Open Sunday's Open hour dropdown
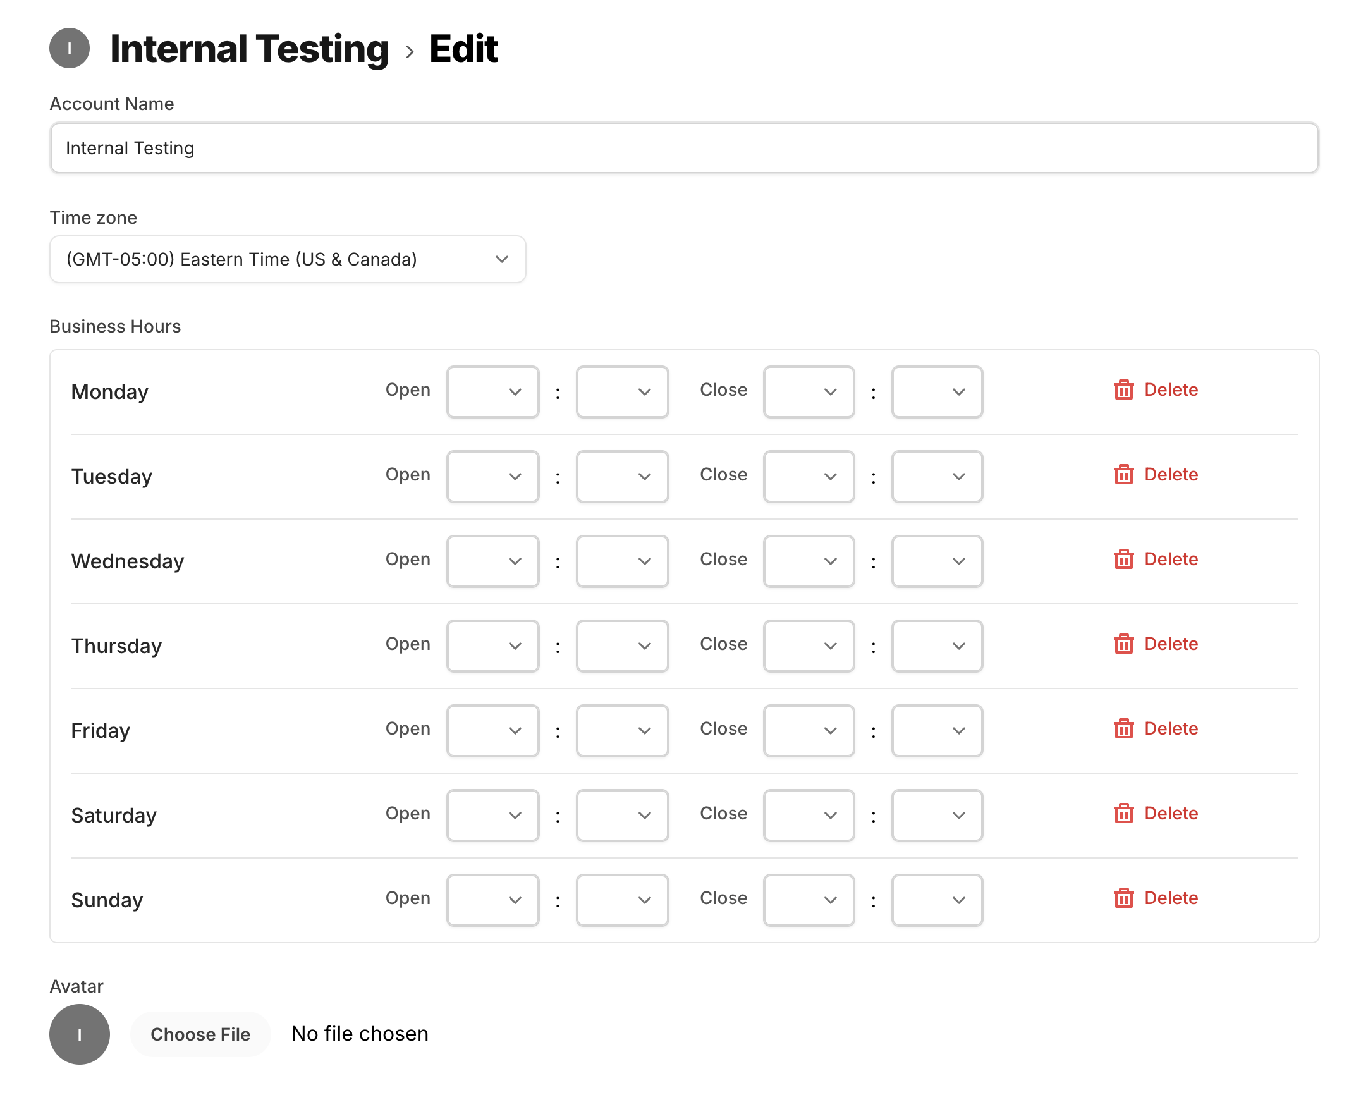 click(x=492, y=900)
